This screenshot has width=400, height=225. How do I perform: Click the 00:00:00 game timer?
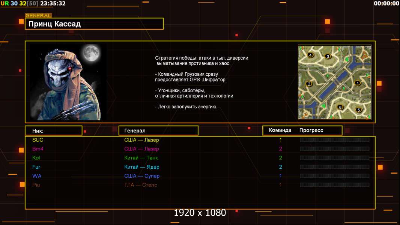pos(386,3)
